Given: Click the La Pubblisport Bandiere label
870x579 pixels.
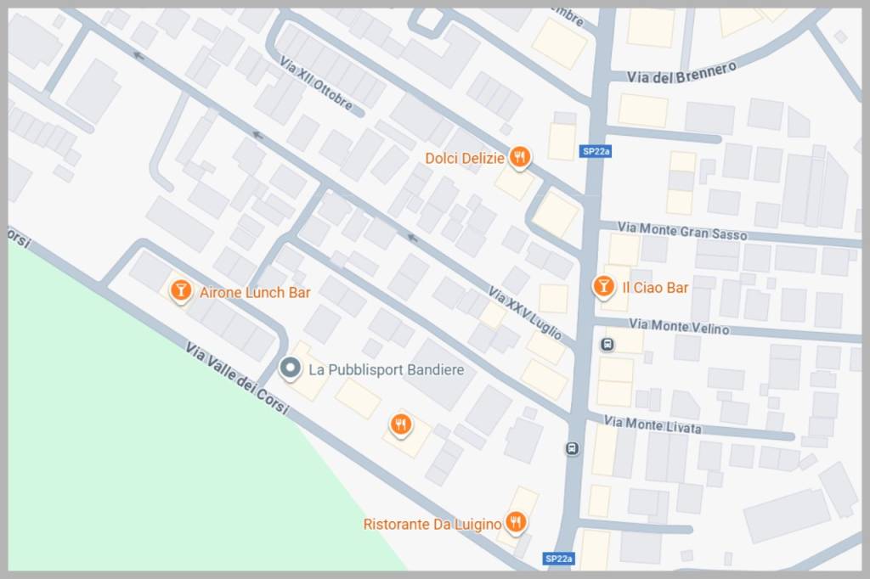Looking at the screenshot, I should pos(387,369).
